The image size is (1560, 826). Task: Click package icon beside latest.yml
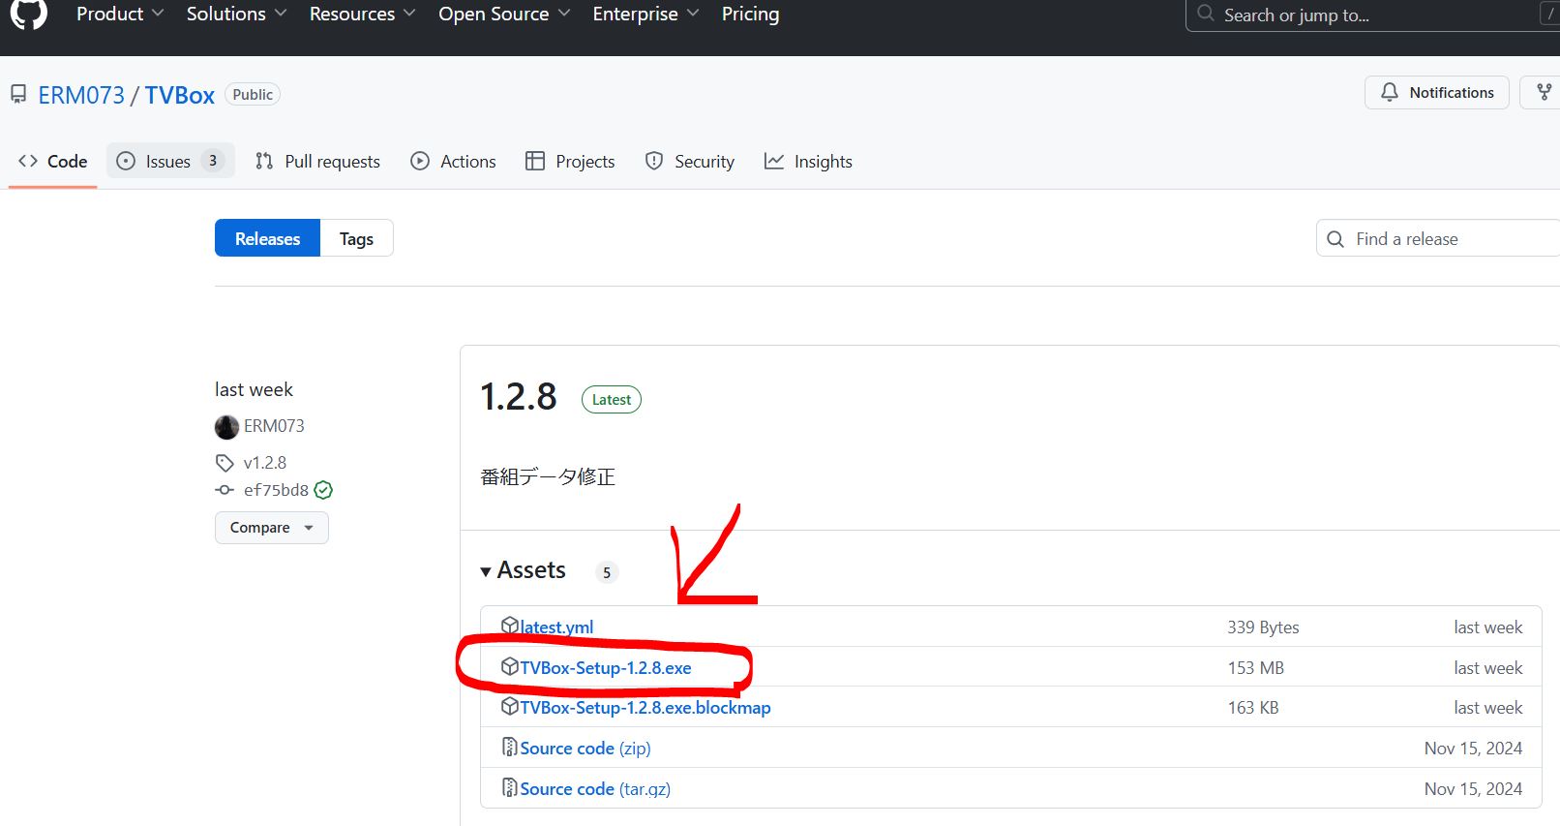[x=510, y=626]
